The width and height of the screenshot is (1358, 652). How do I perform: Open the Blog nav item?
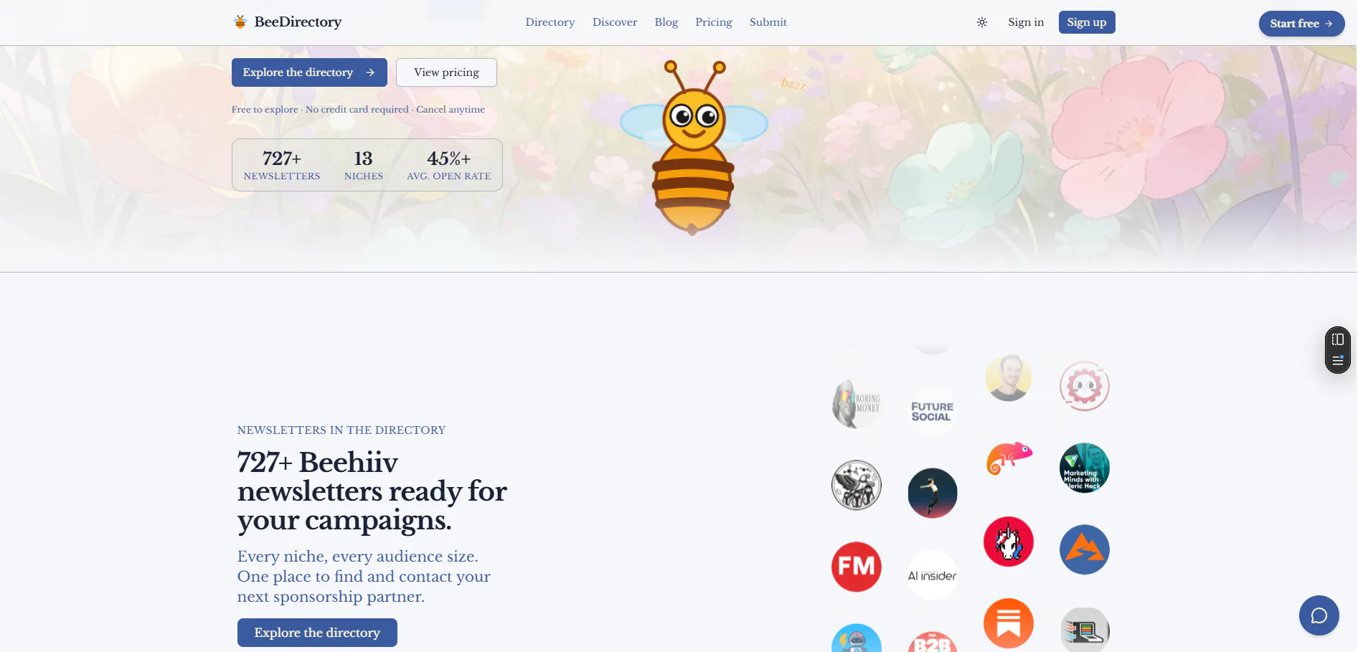pyautogui.click(x=666, y=22)
